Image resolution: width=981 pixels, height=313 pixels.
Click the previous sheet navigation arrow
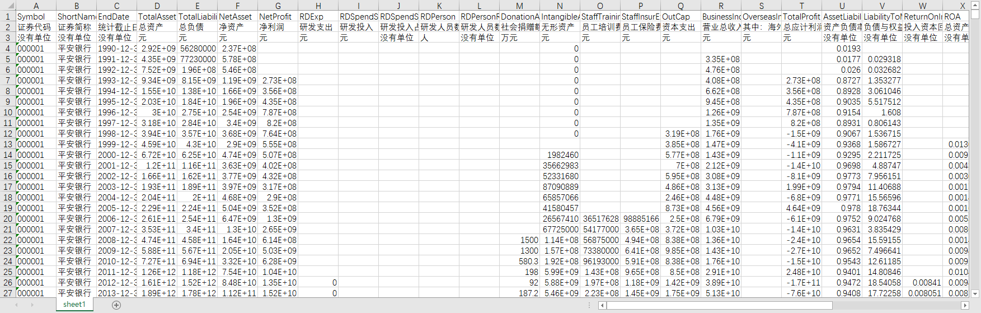pyautogui.click(x=17, y=305)
